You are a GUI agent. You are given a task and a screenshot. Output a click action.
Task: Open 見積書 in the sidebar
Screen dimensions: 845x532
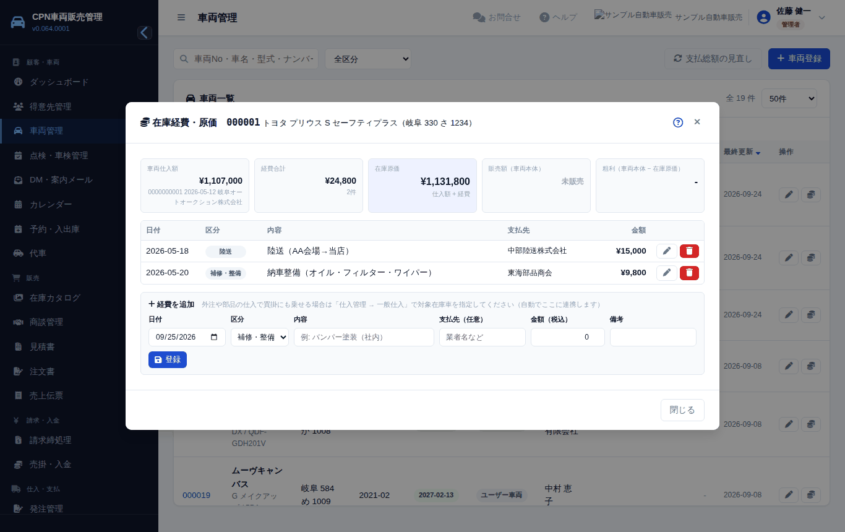pos(79,346)
